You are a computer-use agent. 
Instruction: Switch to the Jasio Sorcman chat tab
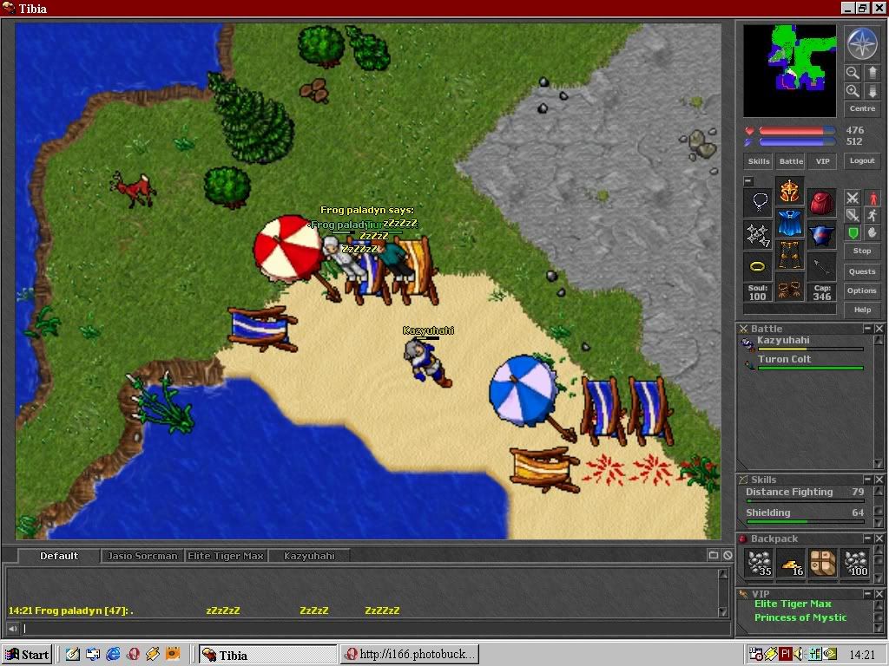click(x=142, y=556)
